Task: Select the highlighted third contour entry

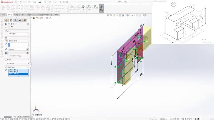Action: (x=18, y=74)
